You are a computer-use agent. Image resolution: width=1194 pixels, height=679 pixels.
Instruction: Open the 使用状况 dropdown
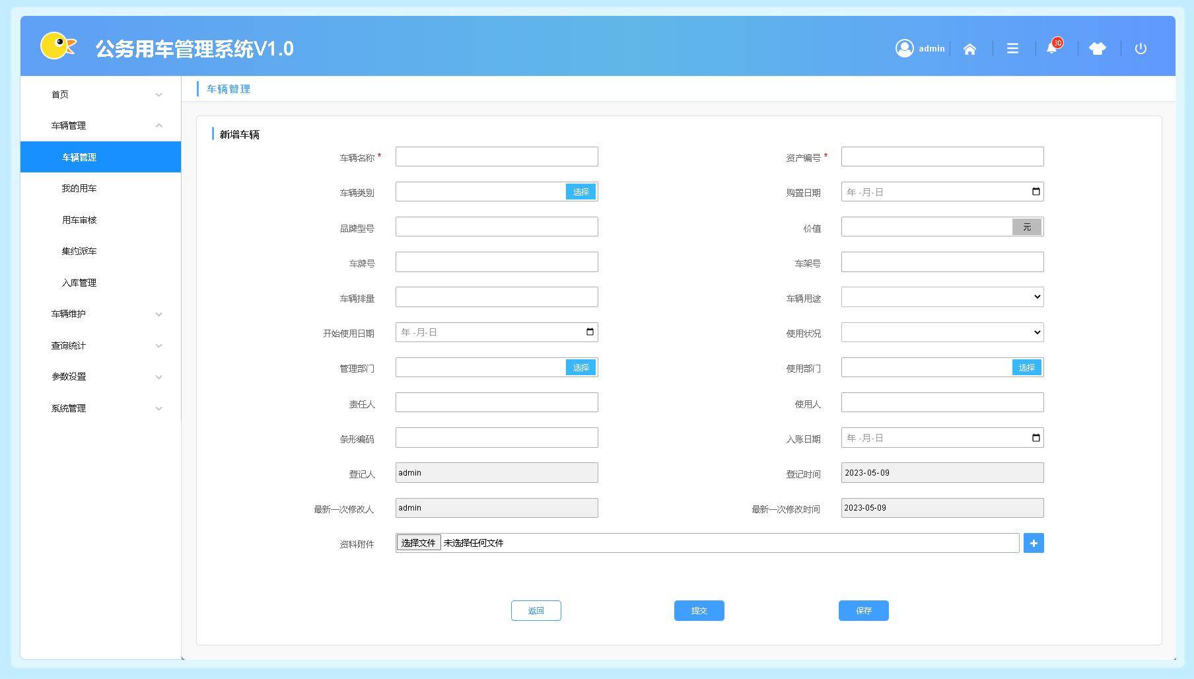coord(942,332)
